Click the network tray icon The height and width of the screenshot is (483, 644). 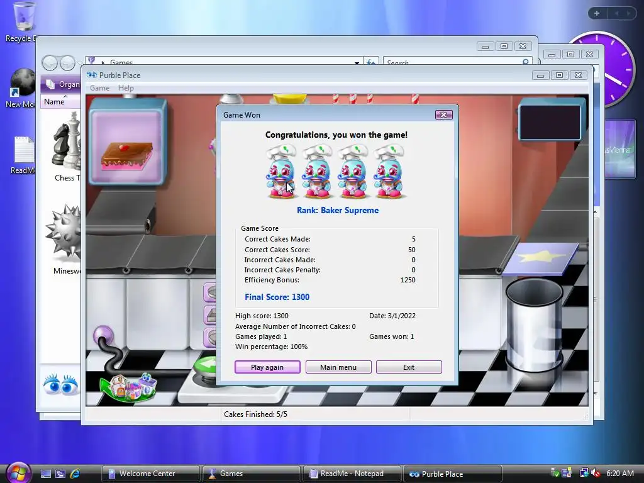584,473
